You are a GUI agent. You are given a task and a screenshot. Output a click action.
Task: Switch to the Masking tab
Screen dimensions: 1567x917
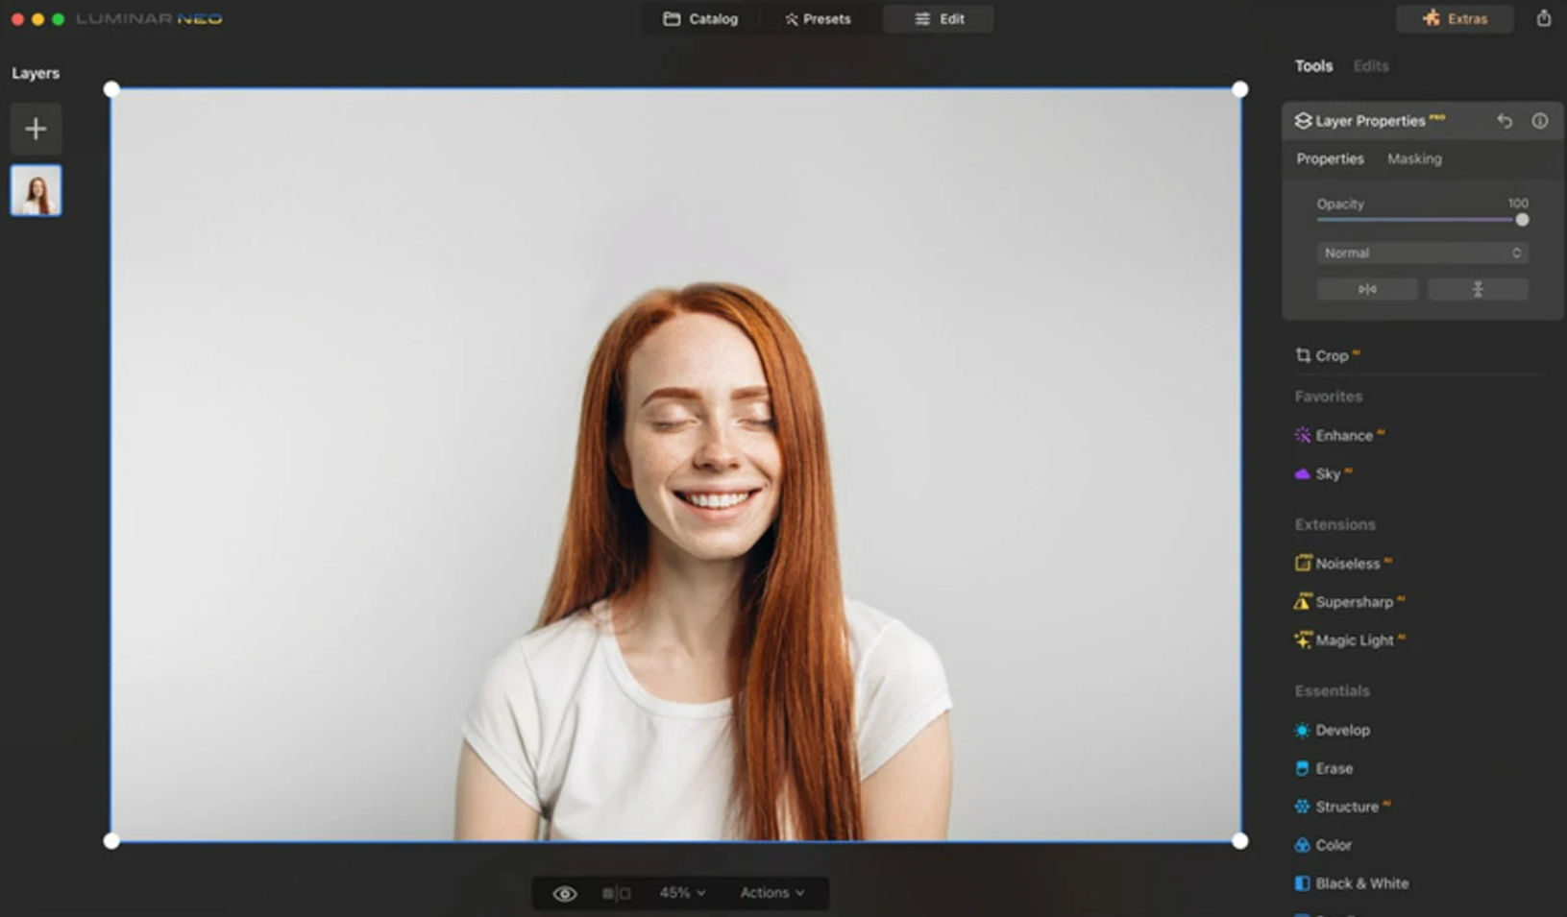click(1414, 158)
